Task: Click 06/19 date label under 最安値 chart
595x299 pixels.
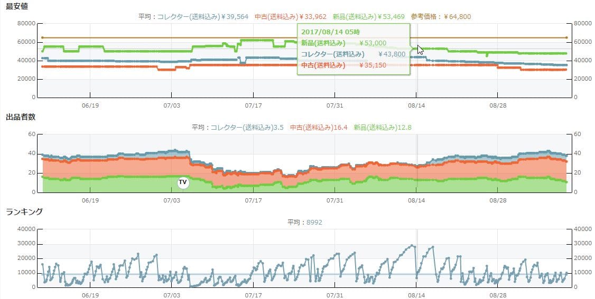Action: tap(90, 105)
